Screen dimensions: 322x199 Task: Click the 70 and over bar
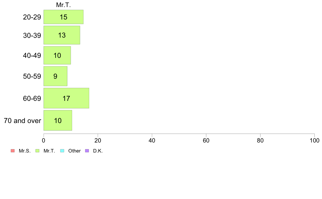[58, 121]
